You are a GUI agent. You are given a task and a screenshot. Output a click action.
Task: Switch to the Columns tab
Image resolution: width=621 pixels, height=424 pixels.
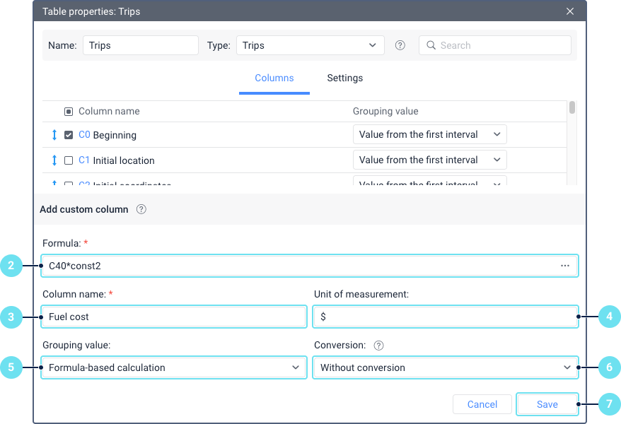click(x=274, y=78)
